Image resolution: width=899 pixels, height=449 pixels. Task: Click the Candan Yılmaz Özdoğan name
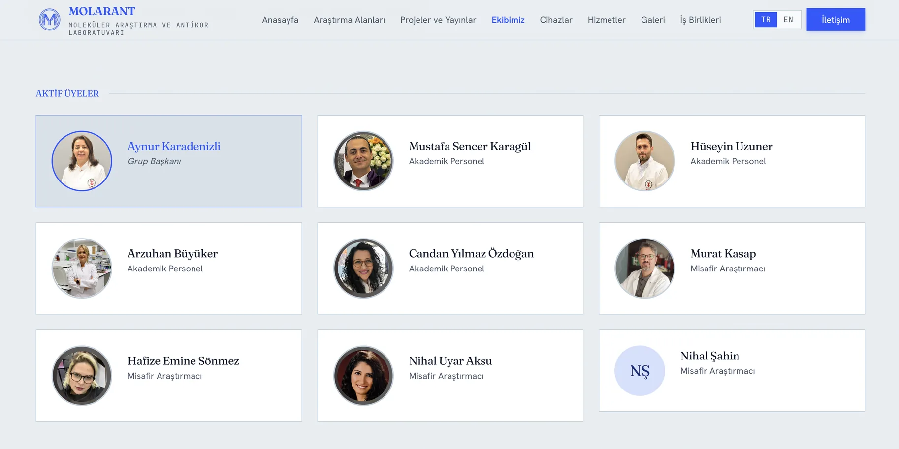pos(471,253)
